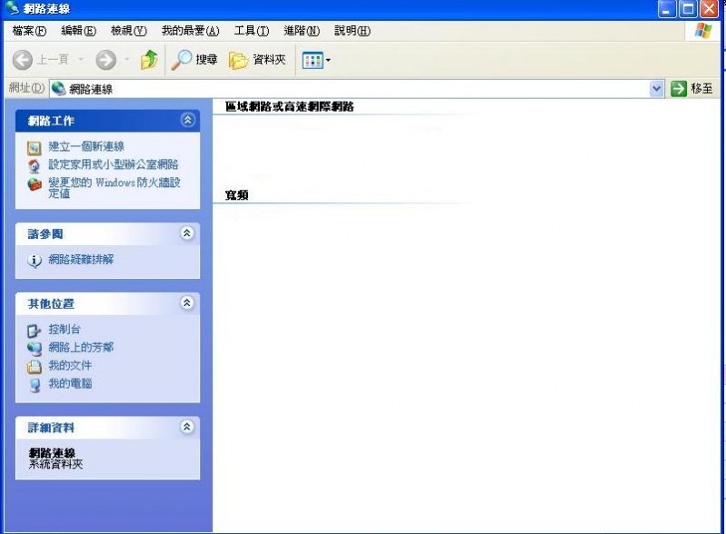Viewport: 726px width, 534px height.
Task: Click the 我的電腦 computer icon
Action: pyautogui.click(x=35, y=385)
